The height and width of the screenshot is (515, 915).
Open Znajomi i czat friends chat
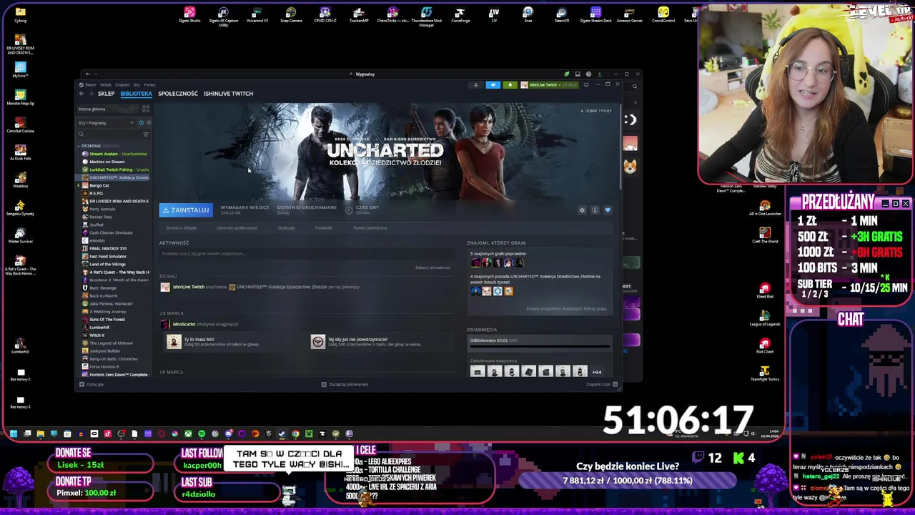(600, 384)
